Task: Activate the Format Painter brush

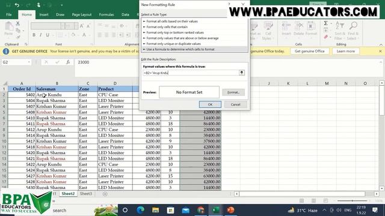Action: (x=18, y=37)
